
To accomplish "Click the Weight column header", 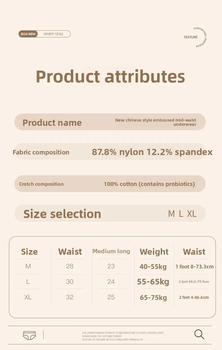I will coord(154,252).
